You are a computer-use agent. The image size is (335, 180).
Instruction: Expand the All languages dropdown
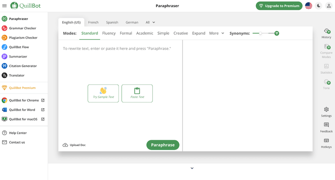[150, 22]
